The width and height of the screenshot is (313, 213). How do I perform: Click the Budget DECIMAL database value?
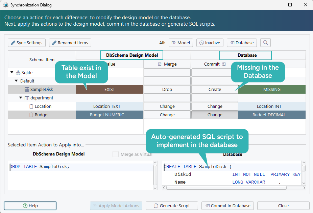pos(272,115)
